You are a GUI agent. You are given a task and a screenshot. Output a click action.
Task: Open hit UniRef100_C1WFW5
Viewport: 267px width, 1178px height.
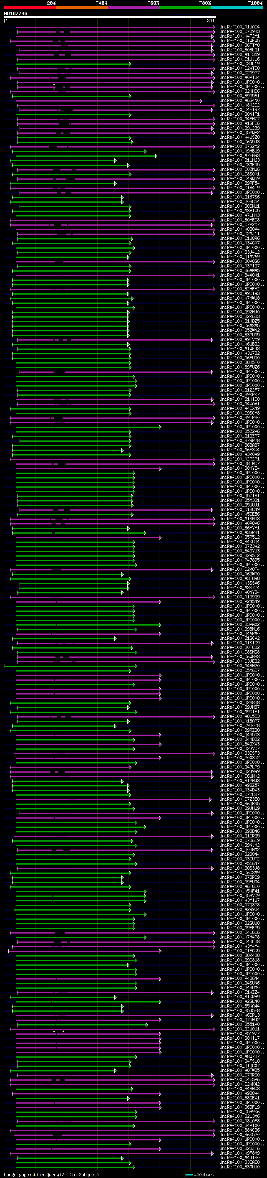pos(239,41)
